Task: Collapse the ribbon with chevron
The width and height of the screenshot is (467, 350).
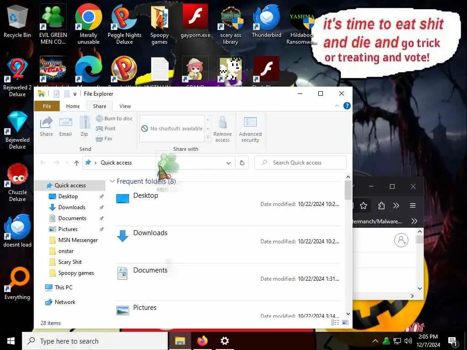Action: (337, 106)
